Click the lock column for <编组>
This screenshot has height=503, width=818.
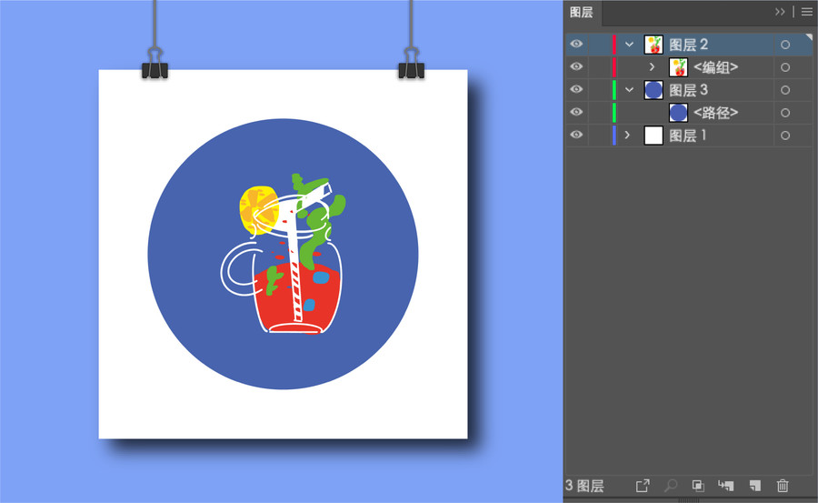pos(598,67)
